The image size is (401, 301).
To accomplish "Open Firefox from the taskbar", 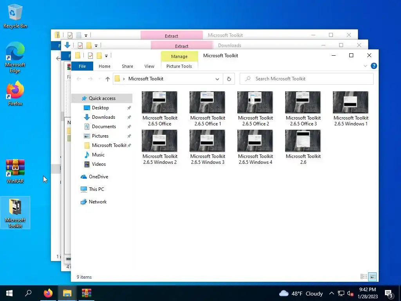I will 48,293.
